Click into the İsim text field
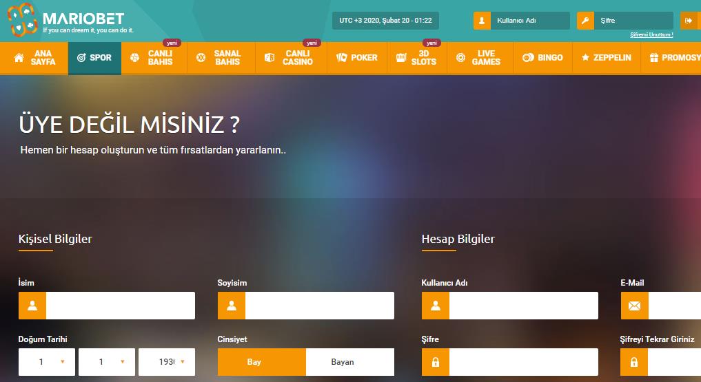The image size is (701, 382). pos(120,306)
